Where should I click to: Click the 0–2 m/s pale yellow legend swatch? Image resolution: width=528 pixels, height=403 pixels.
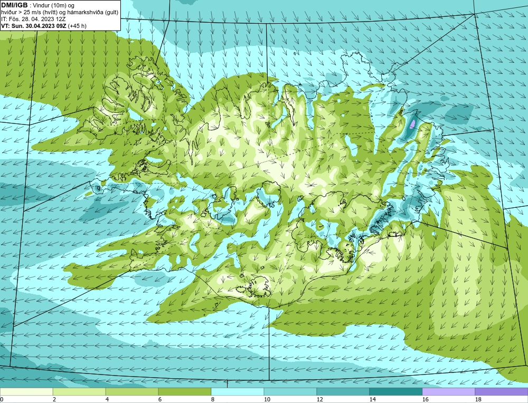tap(26, 392)
